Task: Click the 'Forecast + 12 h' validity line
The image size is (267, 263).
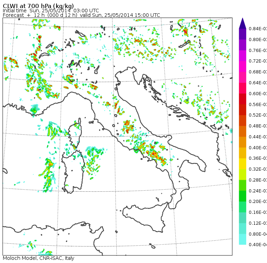Action: (x=82, y=15)
